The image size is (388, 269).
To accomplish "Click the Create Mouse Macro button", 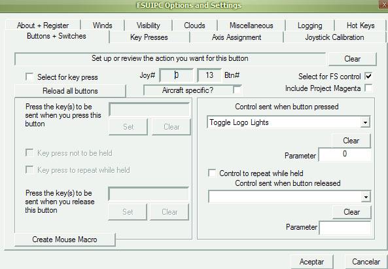I will (65, 240).
